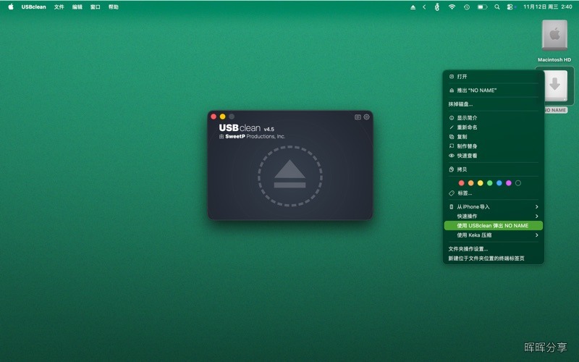Close the USBclean window with red button
The image size is (579, 362).
click(x=214, y=117)
